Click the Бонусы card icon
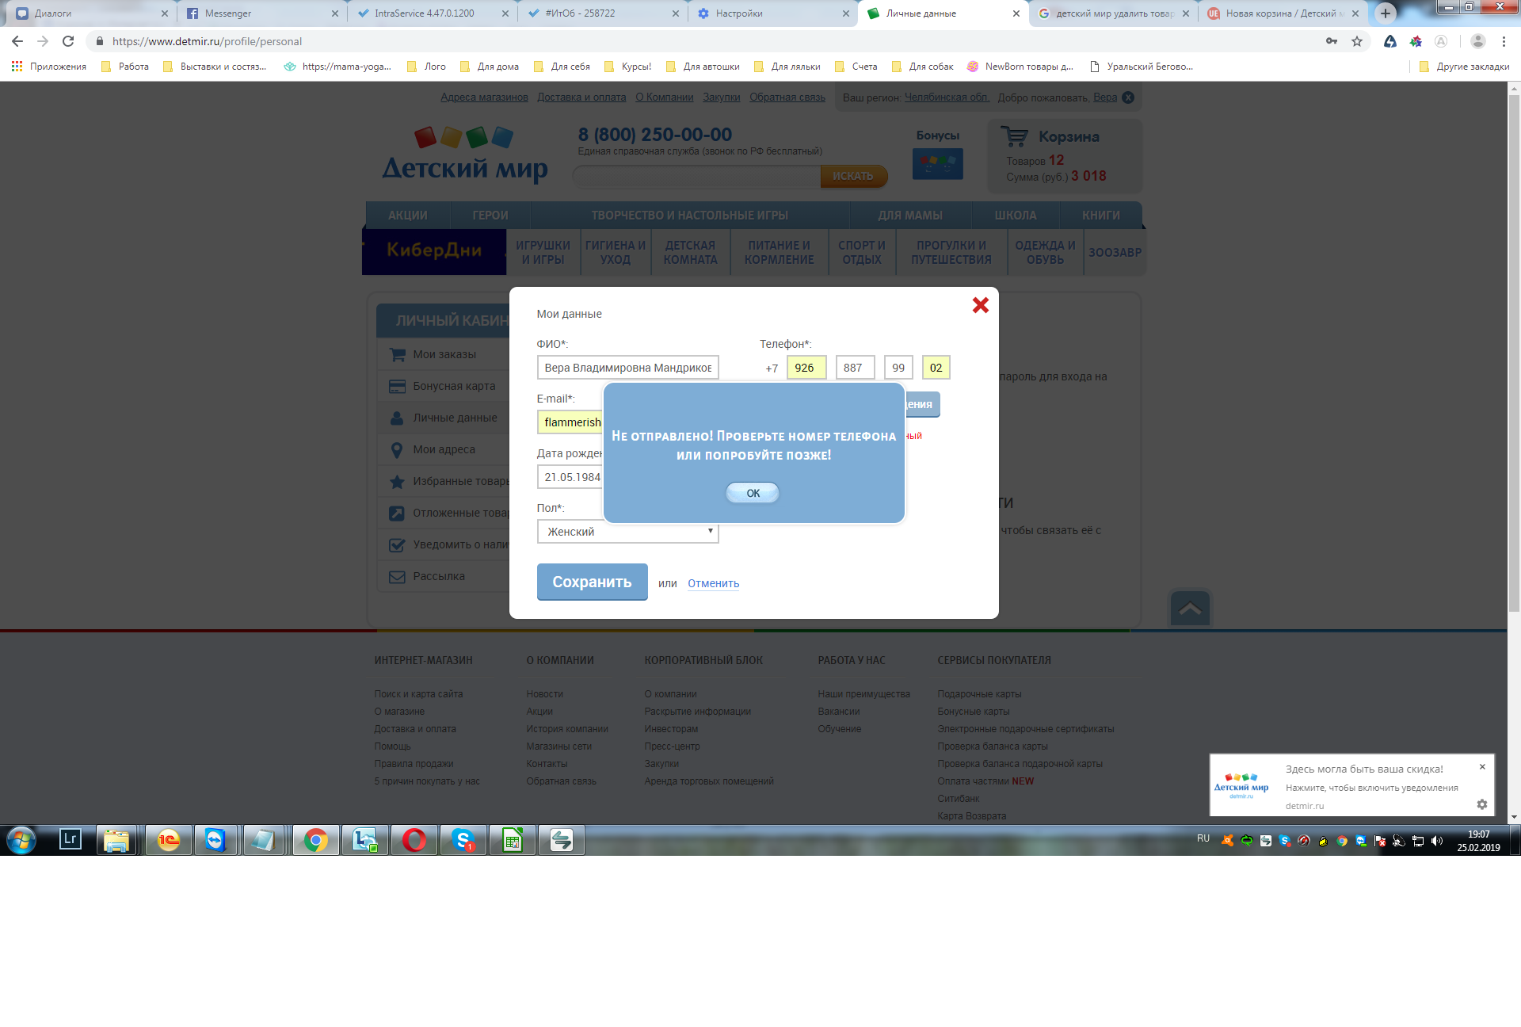Viewport: 1521px width, 1027px height. click(x=937, y=164)
